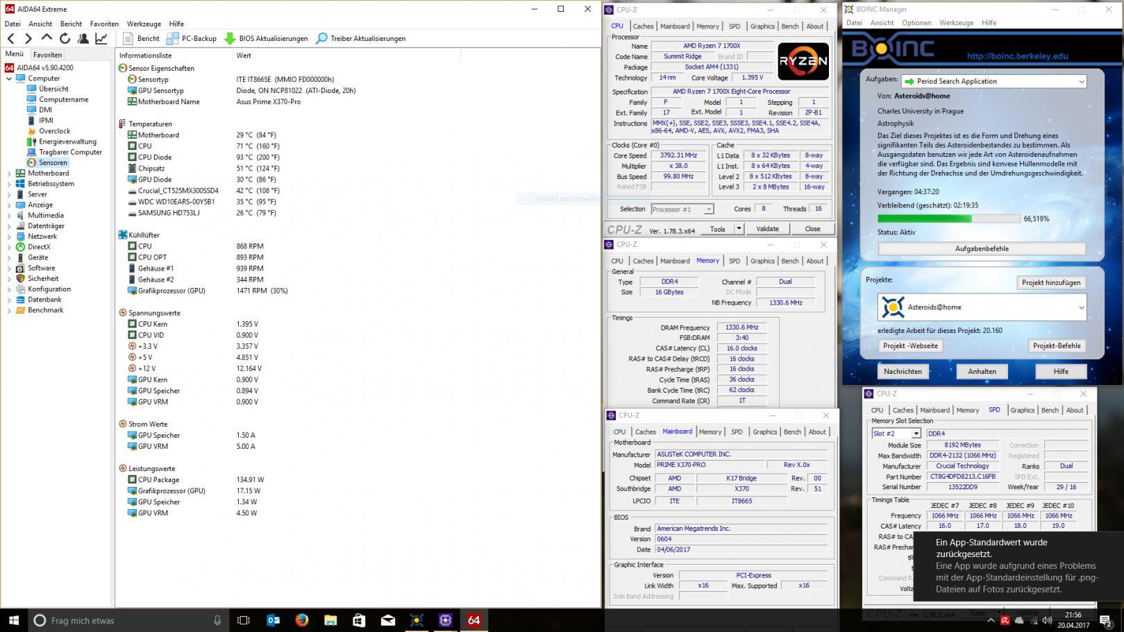Expand the Motherboard tree node
Screen dimensions: 1124x632
[x=9, y=173]
